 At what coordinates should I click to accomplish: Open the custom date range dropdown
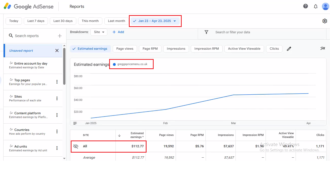tap(155, 21)
